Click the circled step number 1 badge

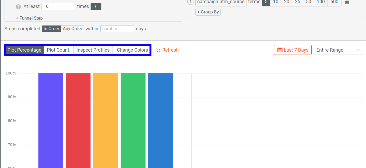pyautogui.click(x=191, y=2)
